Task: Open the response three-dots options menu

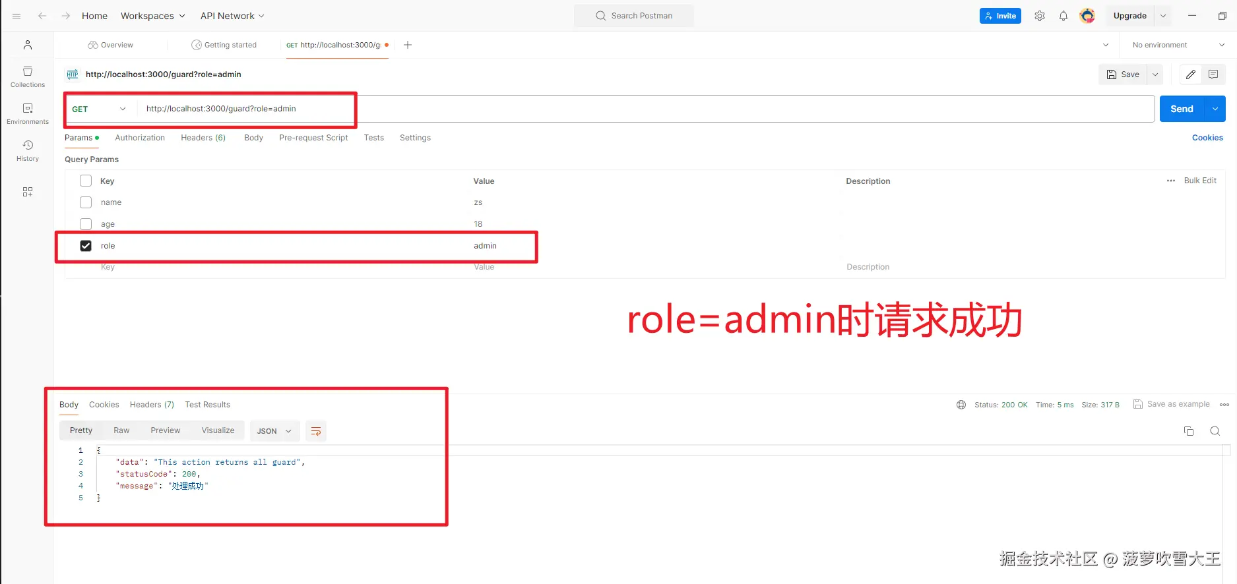Action: (1224, 405)
